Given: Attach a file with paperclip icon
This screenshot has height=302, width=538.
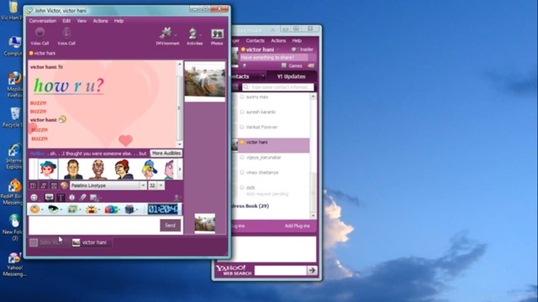Looking at the screenshot, I should pos(82,197).
